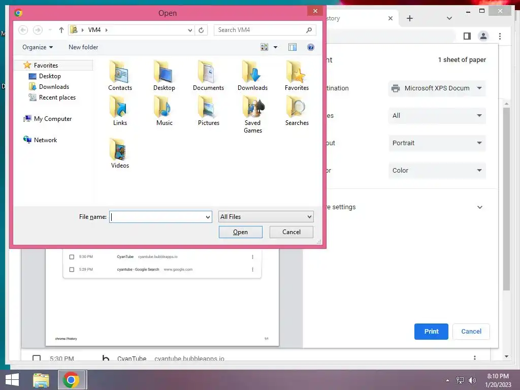Go up one folder level

click(x=61, y=30)
